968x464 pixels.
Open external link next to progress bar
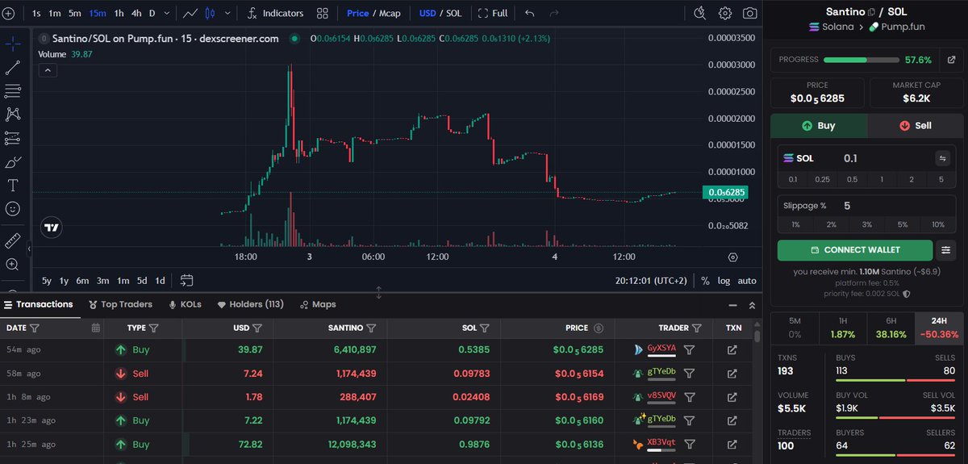coord(952,60)
